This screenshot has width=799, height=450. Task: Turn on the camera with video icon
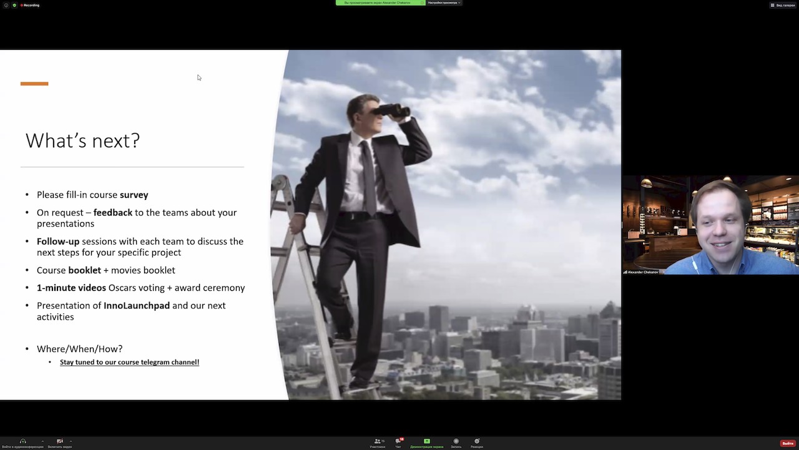tap(60, 441)
